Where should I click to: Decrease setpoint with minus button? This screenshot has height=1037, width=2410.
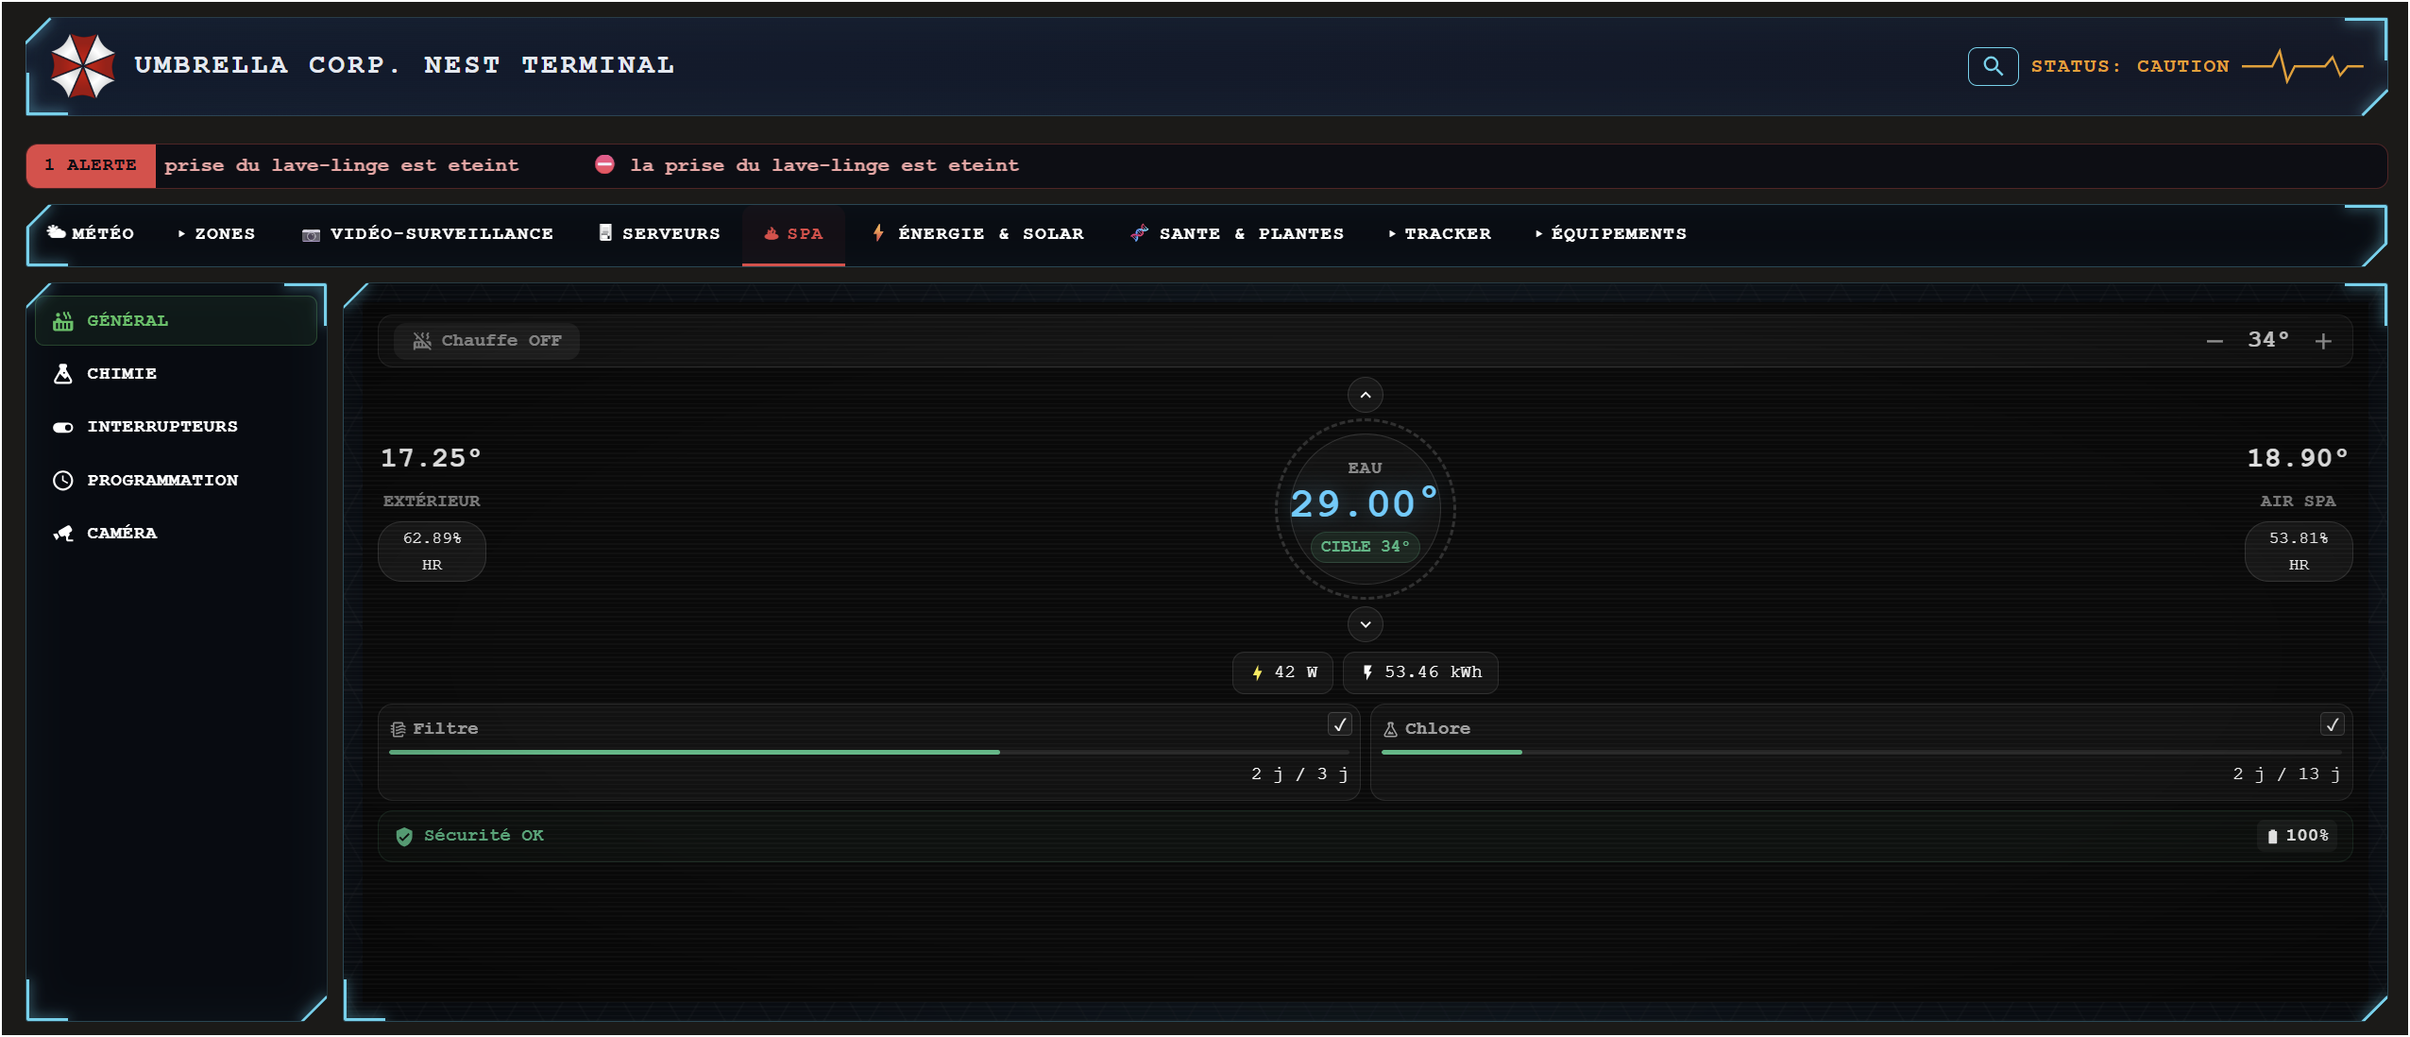tap(2215, 341)
